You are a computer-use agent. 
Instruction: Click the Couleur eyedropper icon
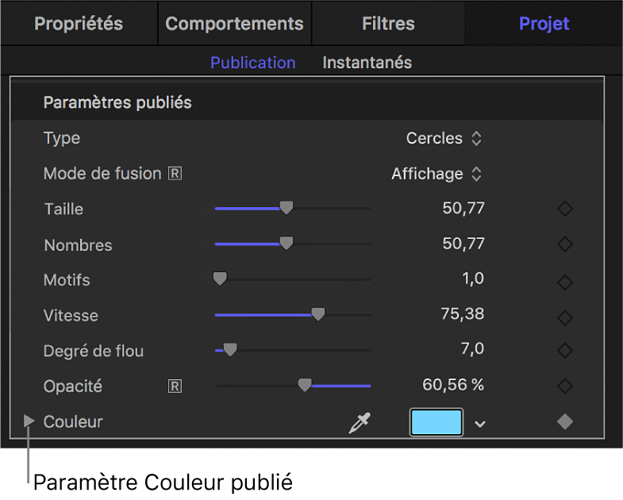tap(360, 423)
